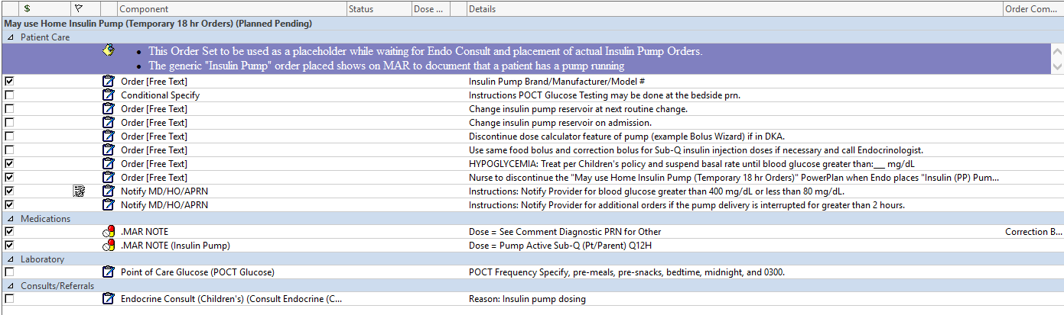Click the instruction note's scroll down arrow
The width and height of the screenshot is (1064, 315).
(x=1057, y=67)
